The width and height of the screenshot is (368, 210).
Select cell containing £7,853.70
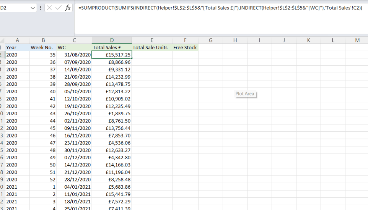[112, 136]
